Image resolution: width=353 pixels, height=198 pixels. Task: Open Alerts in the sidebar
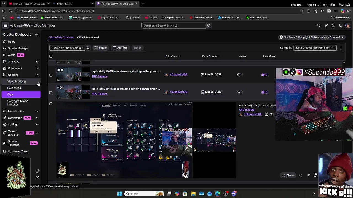click(12, 55)
